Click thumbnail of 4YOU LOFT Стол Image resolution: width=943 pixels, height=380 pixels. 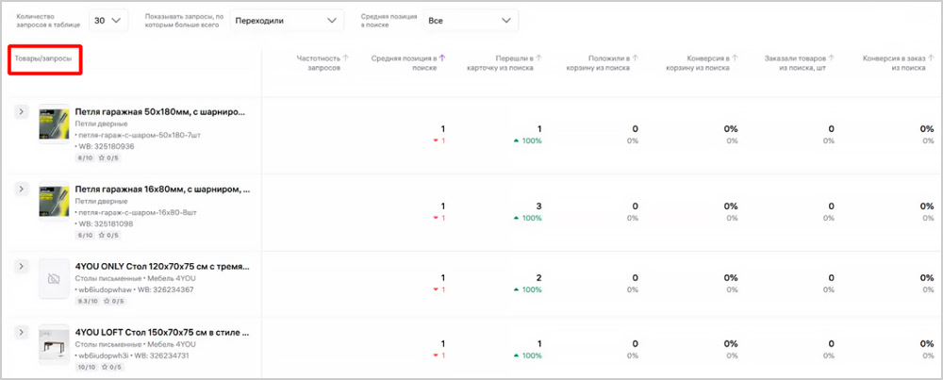pyautogui.click(x=54, y=346)
